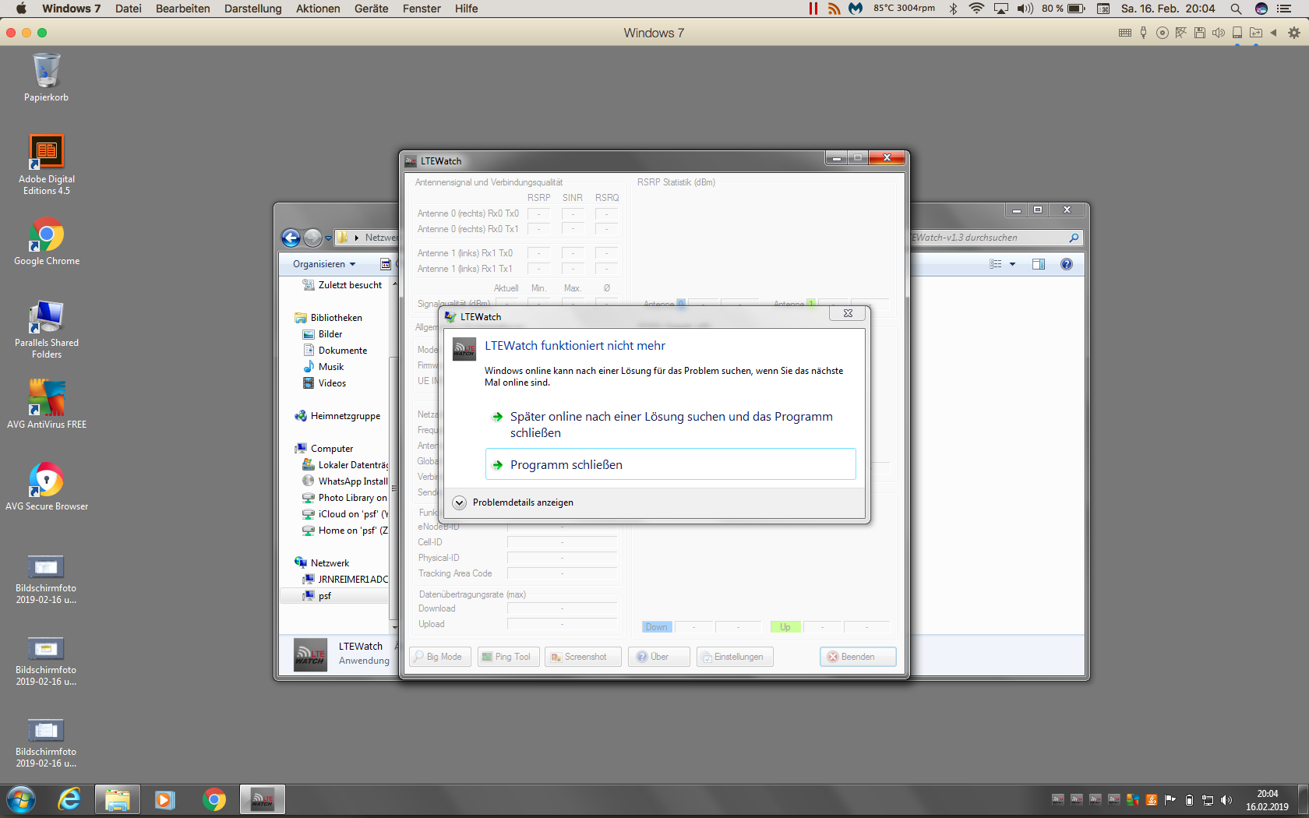Open the view options dropdown arrow in Explorer

1013,264
